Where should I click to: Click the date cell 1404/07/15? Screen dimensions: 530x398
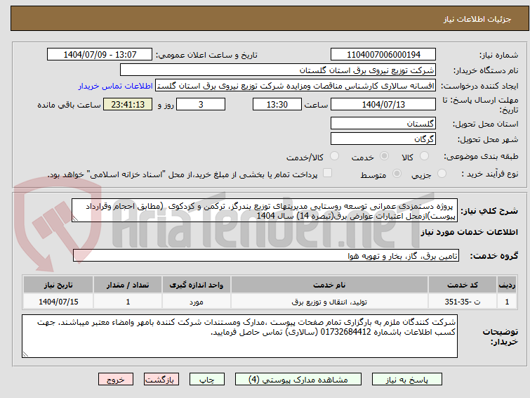click(x=58, y=302)
